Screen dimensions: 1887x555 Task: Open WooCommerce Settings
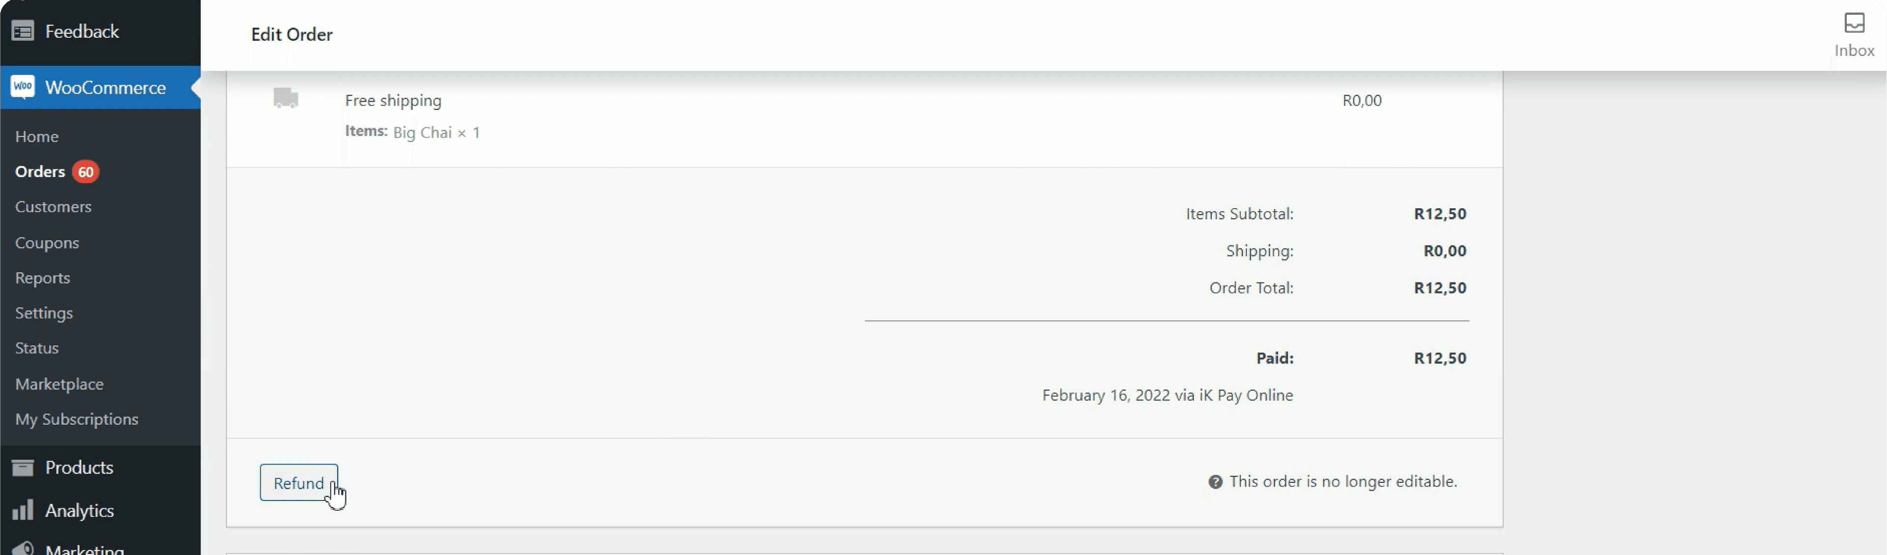[44, 313]
